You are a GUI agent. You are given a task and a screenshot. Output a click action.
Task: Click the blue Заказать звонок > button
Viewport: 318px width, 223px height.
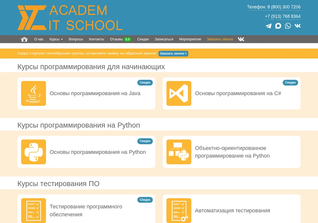[x=173, y=53]
